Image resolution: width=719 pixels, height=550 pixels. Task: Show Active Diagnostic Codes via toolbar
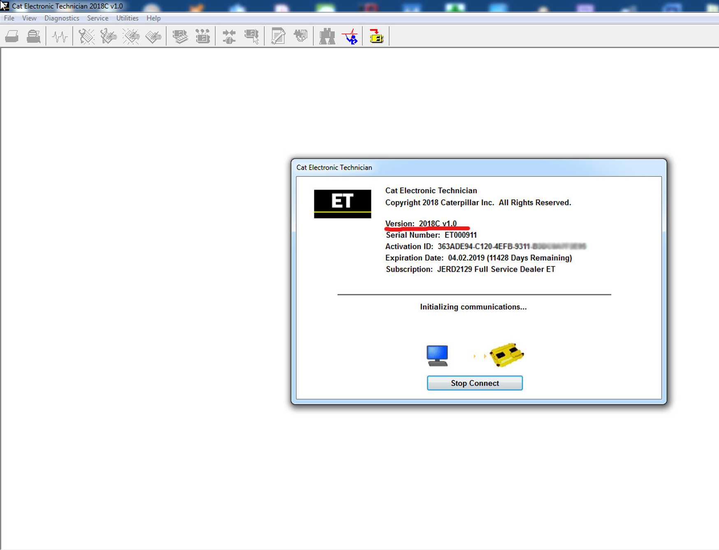86,37
